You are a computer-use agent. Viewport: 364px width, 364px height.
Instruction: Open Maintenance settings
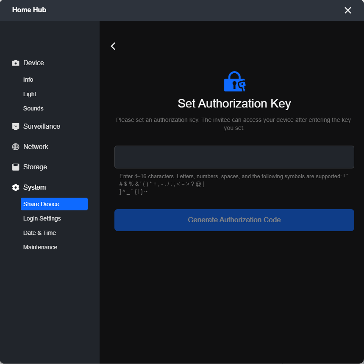[40, 247]
